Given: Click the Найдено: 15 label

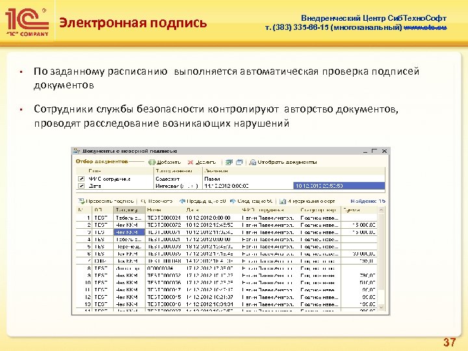Looking at the screenshot, I should [368, 201].
